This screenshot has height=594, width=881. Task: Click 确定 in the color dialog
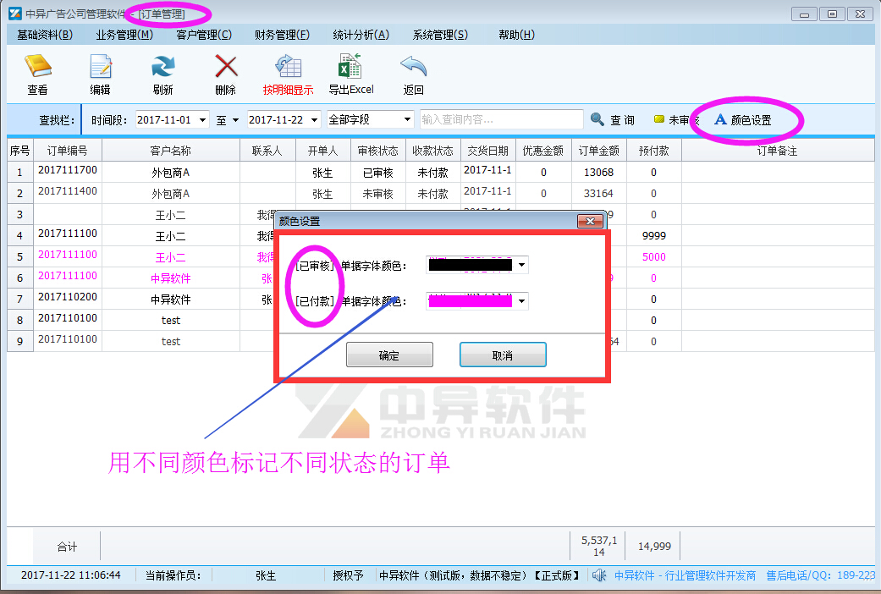pos(389,355)
